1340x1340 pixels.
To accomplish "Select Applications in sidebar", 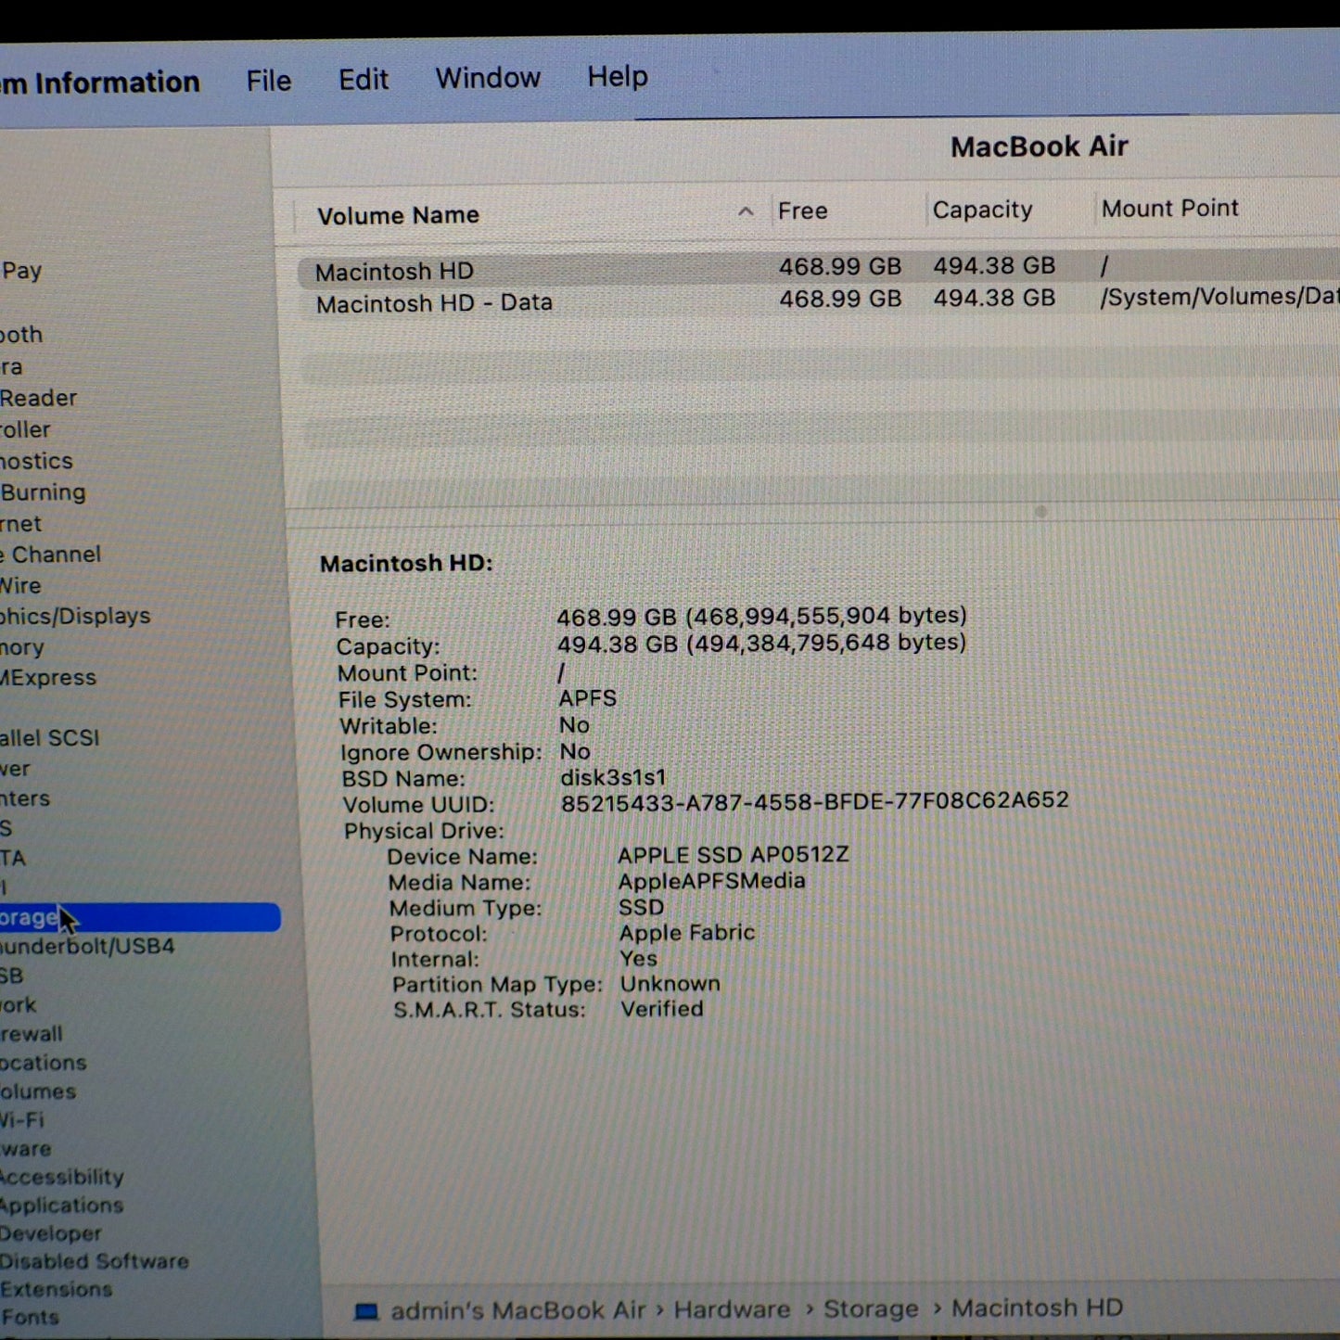I will (61, 1206).
